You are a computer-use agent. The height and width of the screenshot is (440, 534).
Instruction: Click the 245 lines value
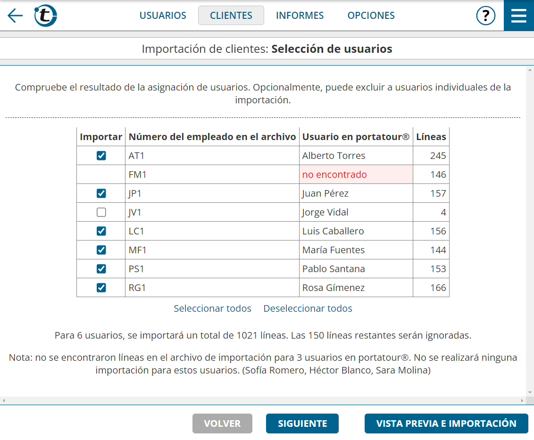coord(438,156)
